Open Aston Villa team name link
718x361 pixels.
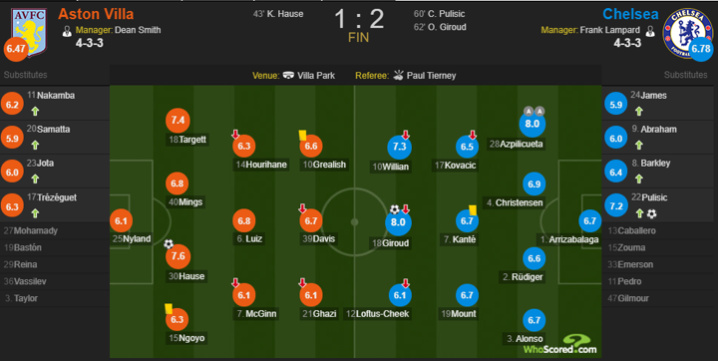pos(96,14)
